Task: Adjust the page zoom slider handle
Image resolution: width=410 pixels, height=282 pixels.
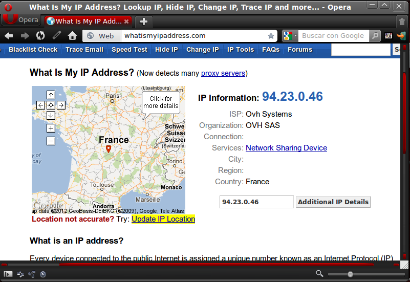Action: 350,274
